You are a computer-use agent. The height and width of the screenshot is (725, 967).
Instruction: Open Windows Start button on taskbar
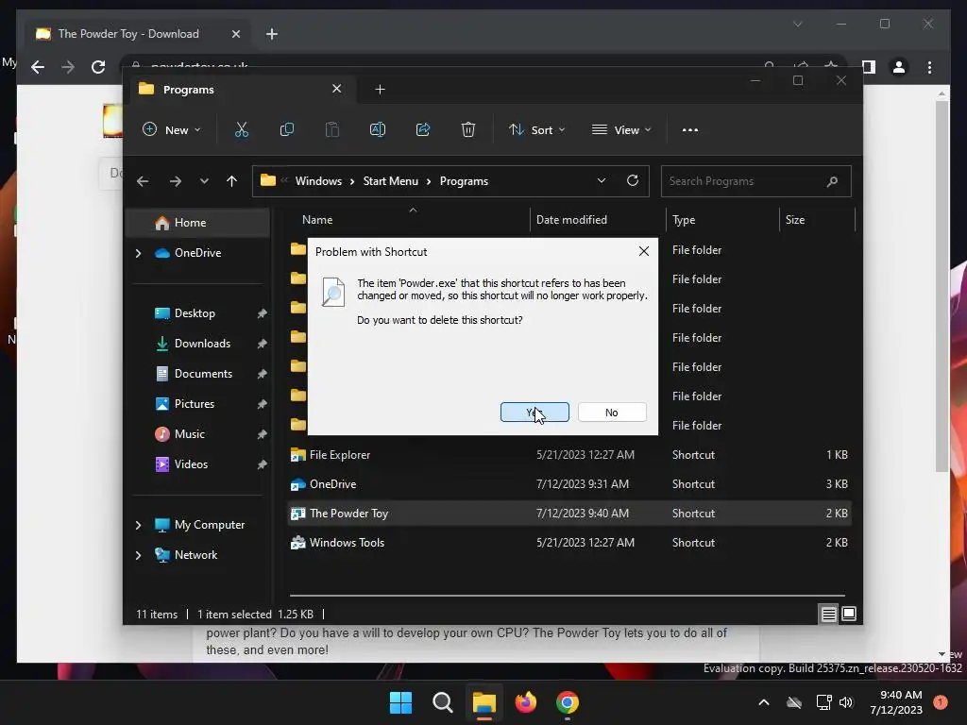pyautogui.click(x=400, y=702)
